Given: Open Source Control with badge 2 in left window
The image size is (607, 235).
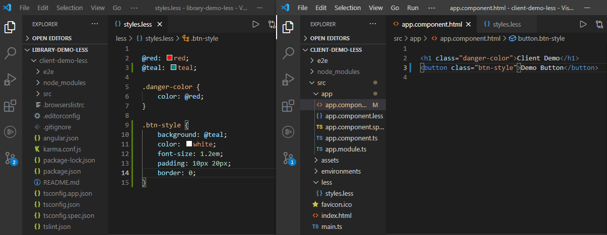Looking at the screenshot, I should [10, 158].
